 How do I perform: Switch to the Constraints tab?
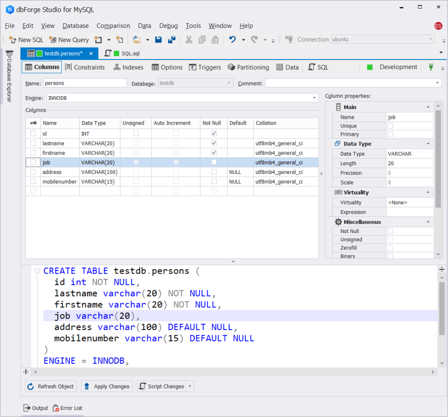pyautogui.click(x=85, y=67)
